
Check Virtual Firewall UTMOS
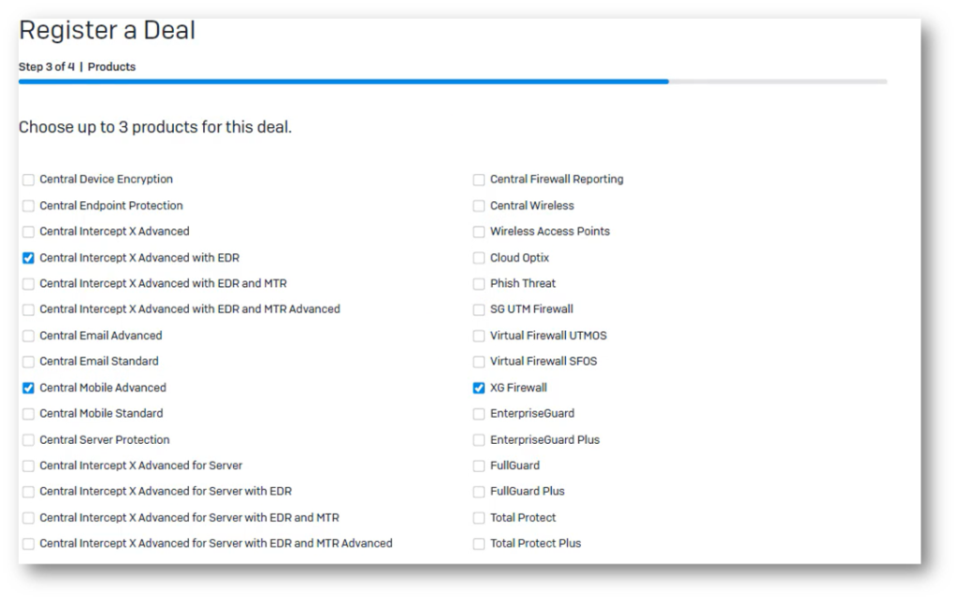tap(479, 336)
